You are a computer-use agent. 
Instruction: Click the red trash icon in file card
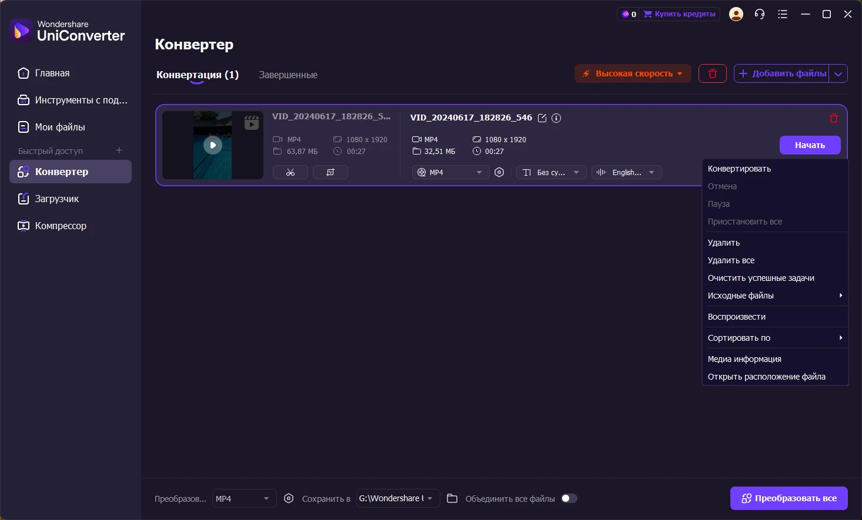point(833,119)
